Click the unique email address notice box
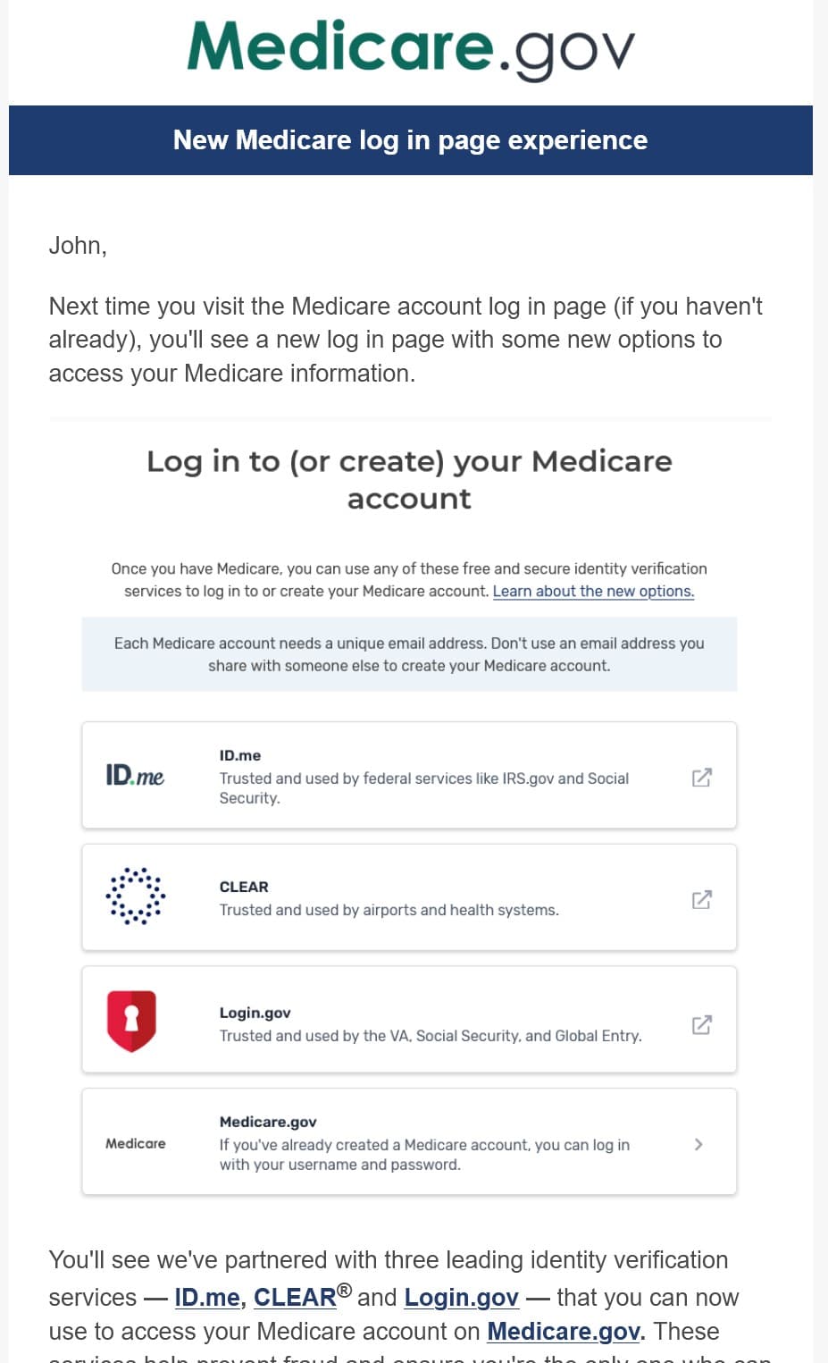This screenshot has width=828, height=1363. click(409, 654)
